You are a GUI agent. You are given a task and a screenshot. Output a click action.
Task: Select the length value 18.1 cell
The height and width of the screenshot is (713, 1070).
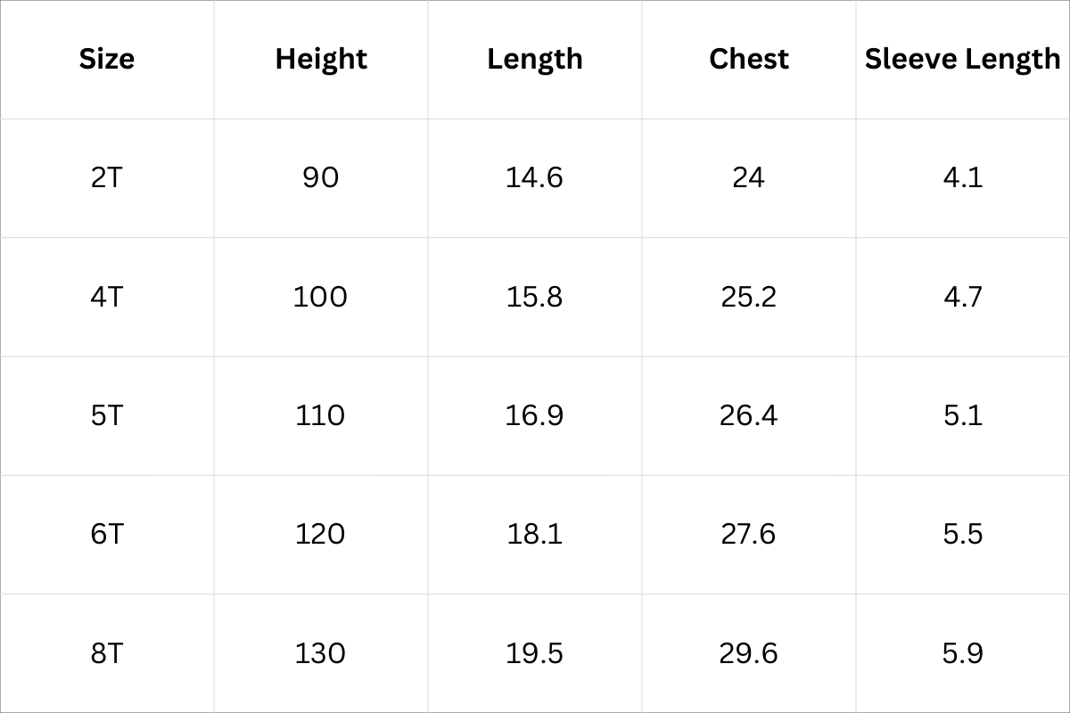535,534
